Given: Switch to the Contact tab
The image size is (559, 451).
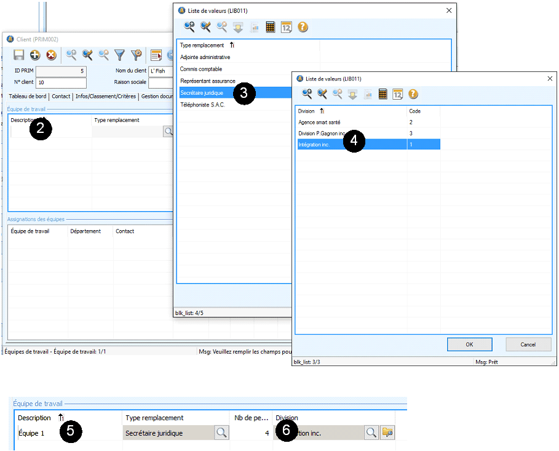Looking at the screenshot, I should [61, 97].
